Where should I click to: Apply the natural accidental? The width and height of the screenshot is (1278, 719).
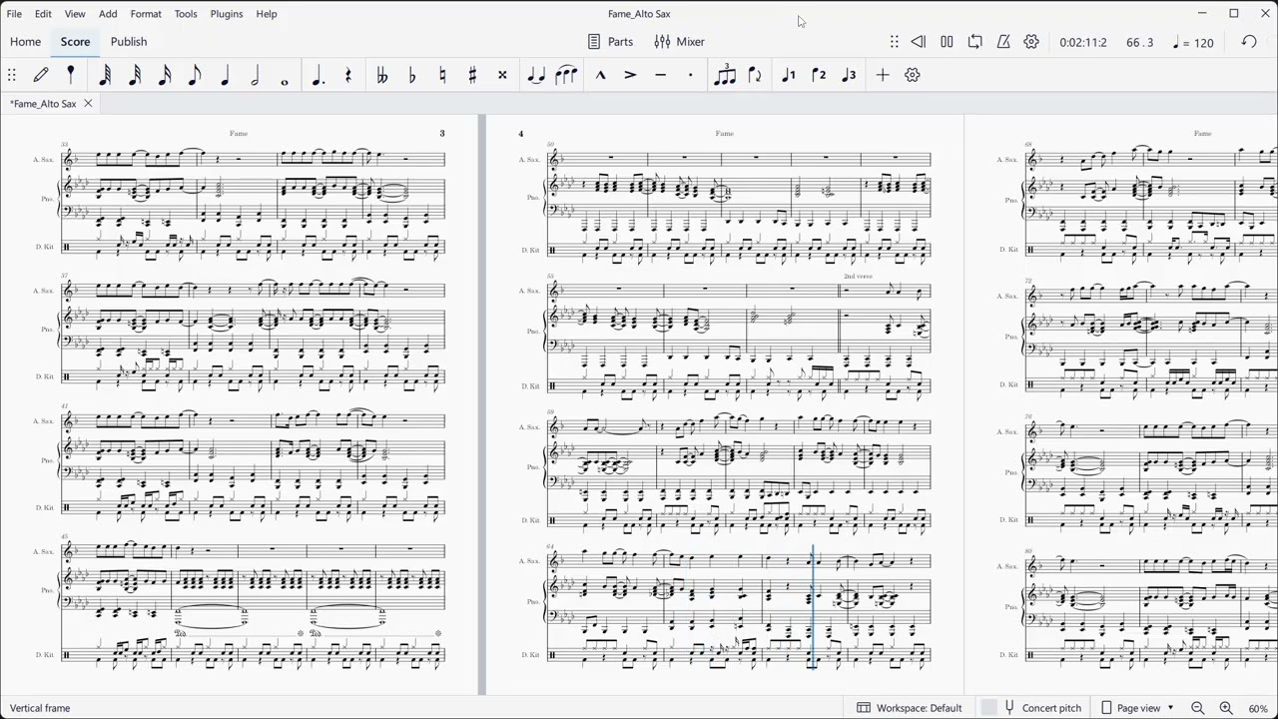pyautogui.click(x=442, y=75)
